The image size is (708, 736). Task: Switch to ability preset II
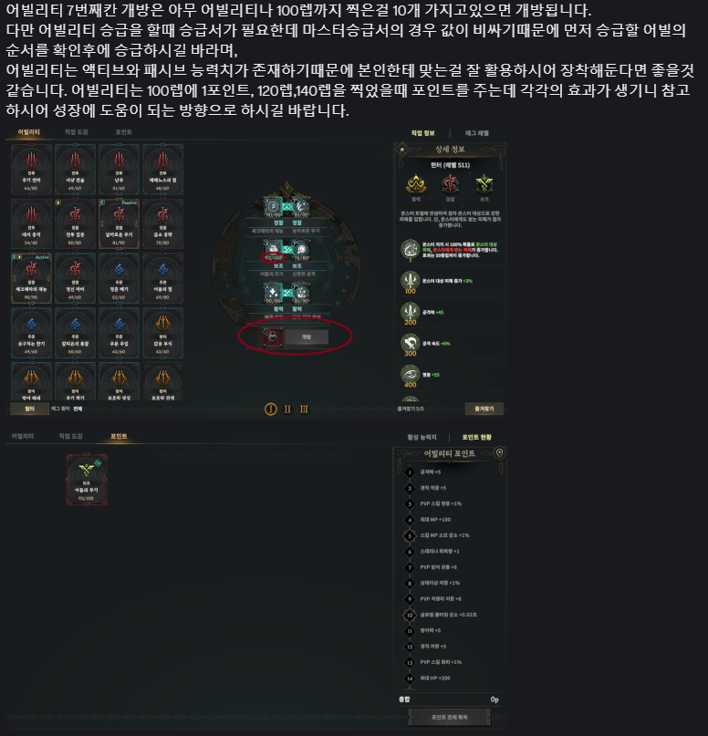point(287,409)
